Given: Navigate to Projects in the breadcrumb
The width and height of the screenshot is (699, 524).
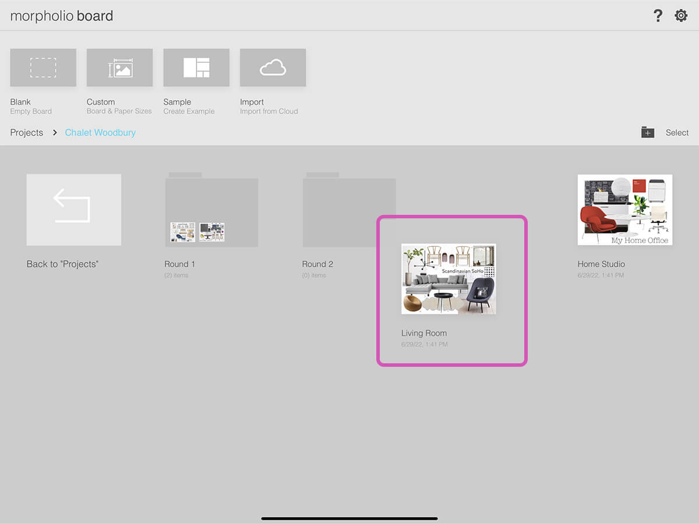Looking at the screenshot, I should (x=27, y=133).
